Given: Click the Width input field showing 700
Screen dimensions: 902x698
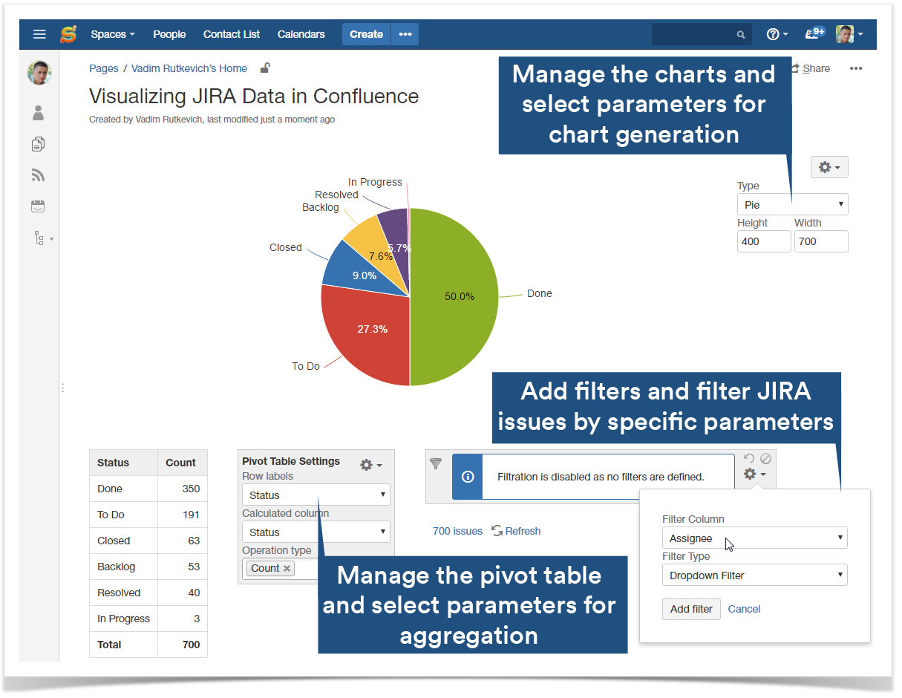Looking at the screenshot, I should [x=820, y=241].
